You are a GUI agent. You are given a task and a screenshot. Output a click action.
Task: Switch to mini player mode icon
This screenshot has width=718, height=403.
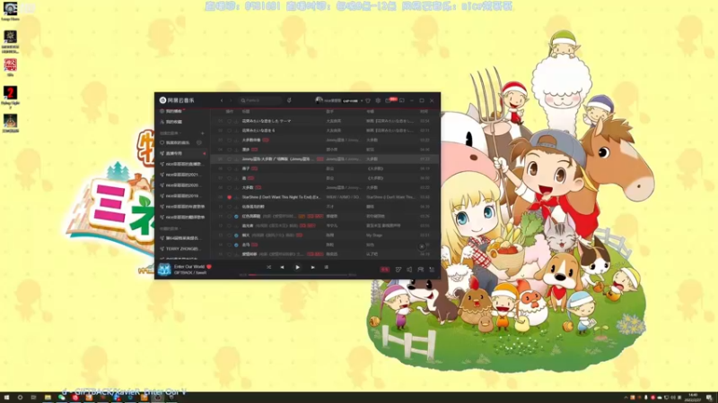(402, 100)
